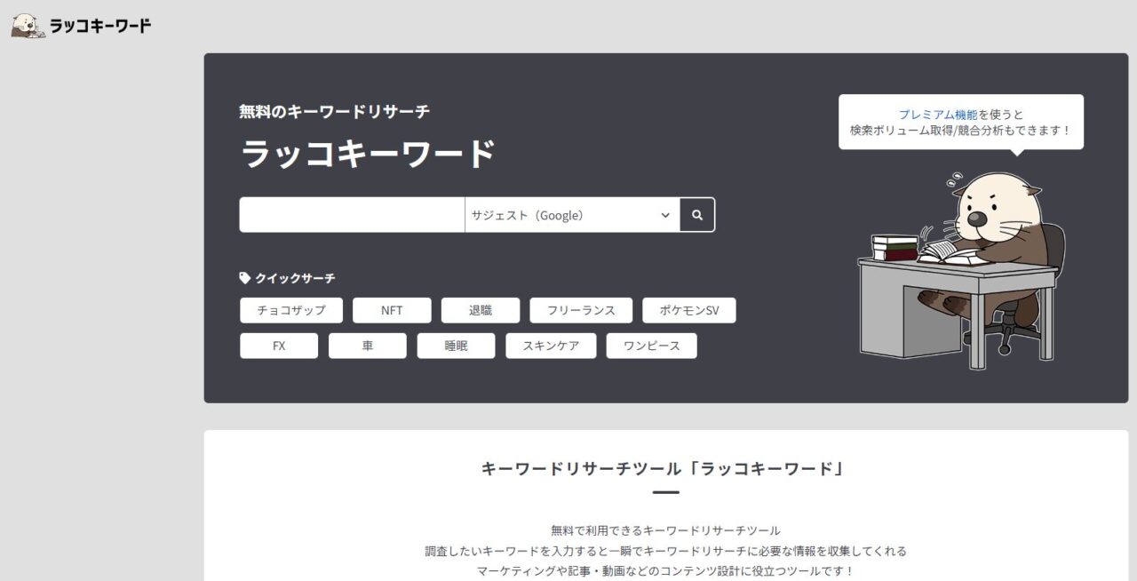This screenshot has height=581, width=1137.
Task: Select the 睡眠 quick search button
Action: (456, 346)
